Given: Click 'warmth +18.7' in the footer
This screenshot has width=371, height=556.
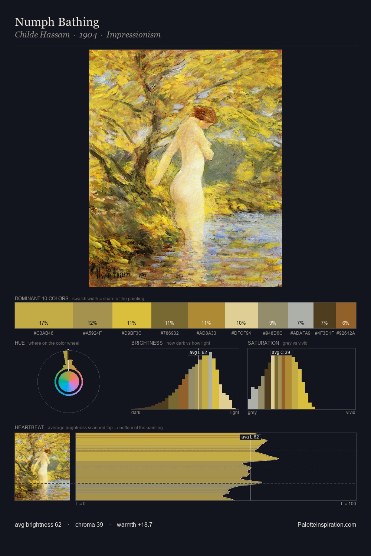Looking at the screenshot, I should click(x=135, y=524).
